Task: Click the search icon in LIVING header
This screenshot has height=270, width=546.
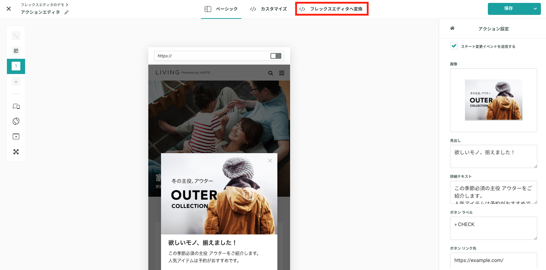Action: pyautogui.click(x=270, y=73)
